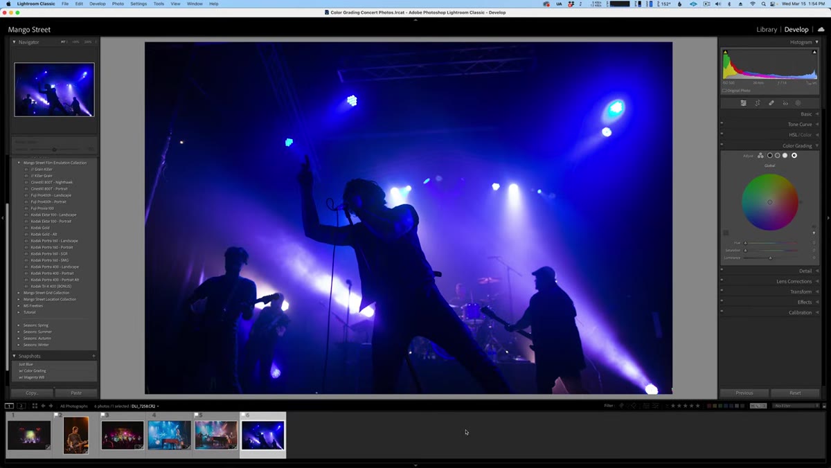
Task: Switch to the Library module
Action: coord(767,30)
